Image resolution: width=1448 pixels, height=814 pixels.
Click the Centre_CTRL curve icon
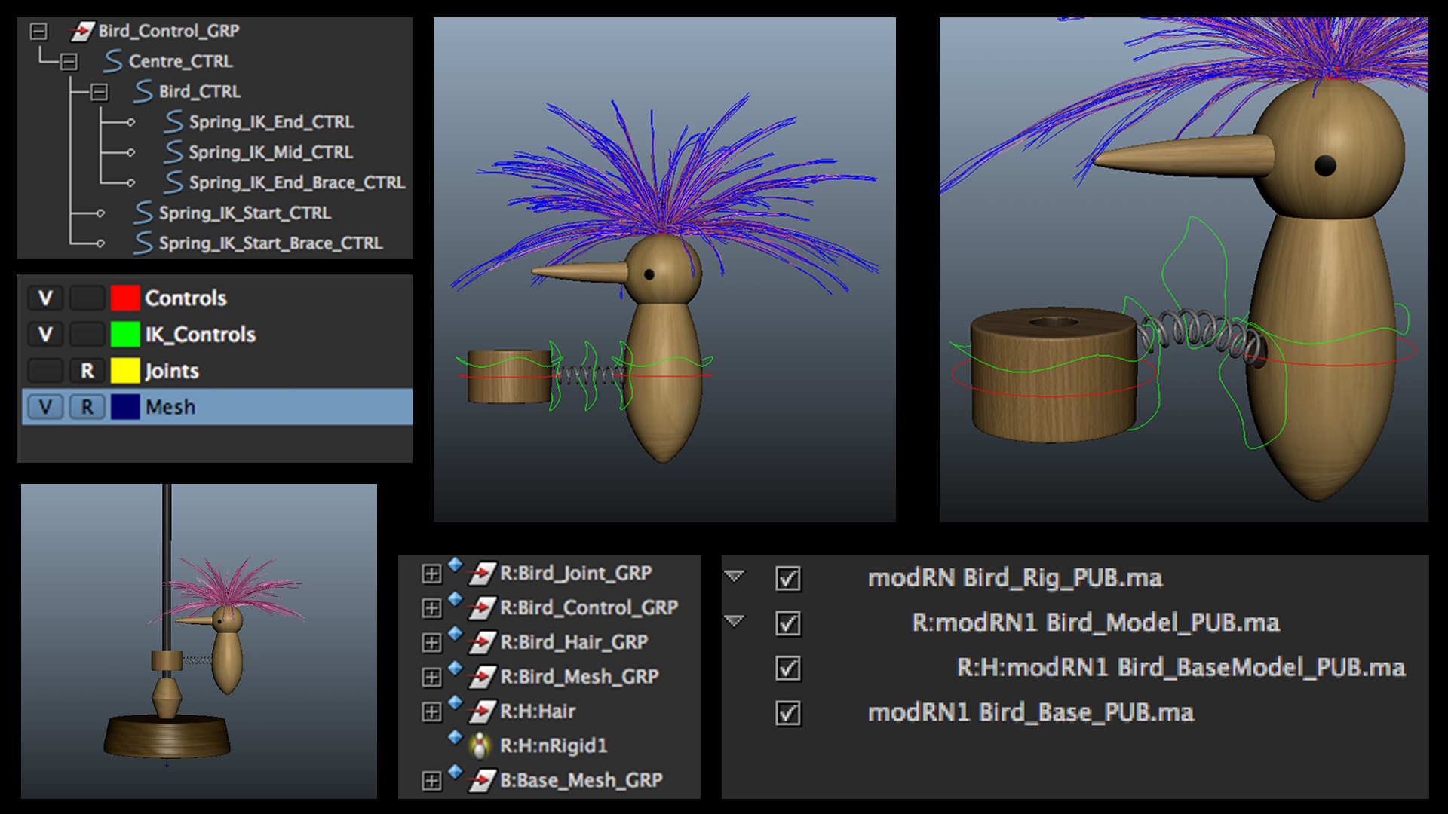(113, 61)
